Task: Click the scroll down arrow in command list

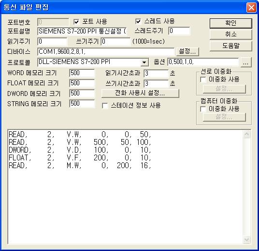Action: (x=246, y=239)
